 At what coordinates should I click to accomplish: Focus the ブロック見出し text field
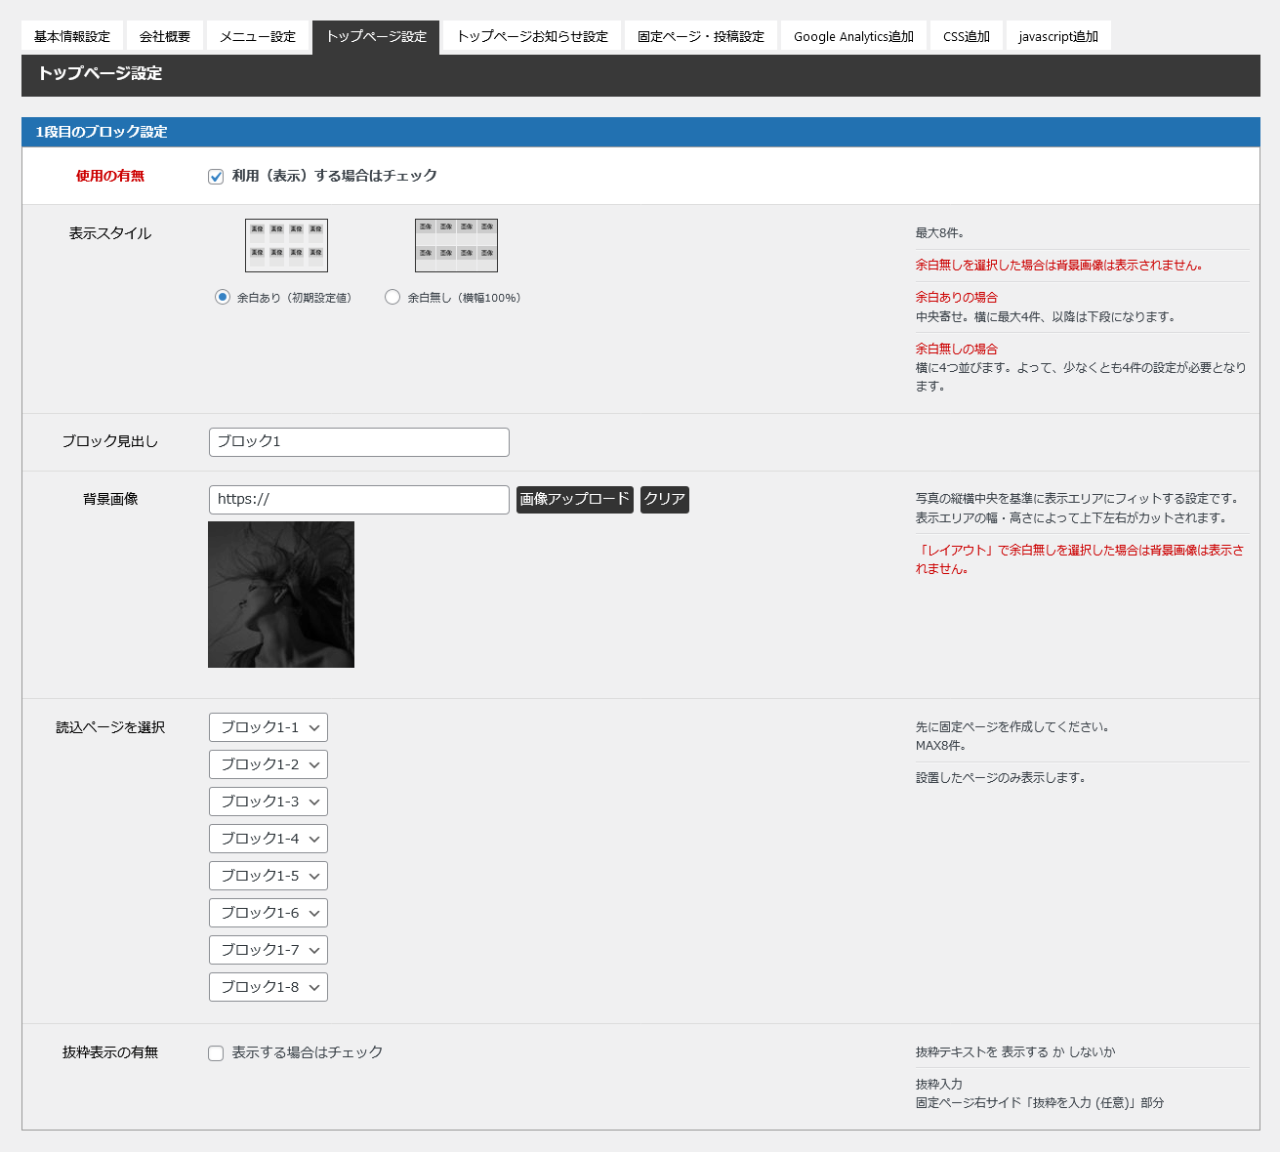(x=358, y=442)
